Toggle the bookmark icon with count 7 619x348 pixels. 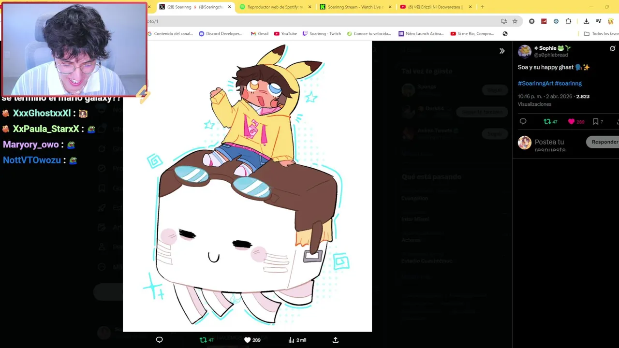598,122
